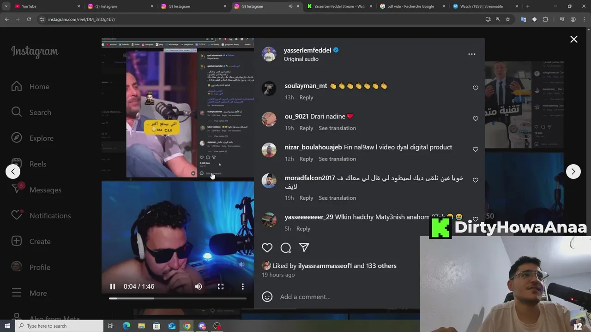591x332 pixels.
Task: Open yasserlemfeddel profile avatar
Action: 269,54
